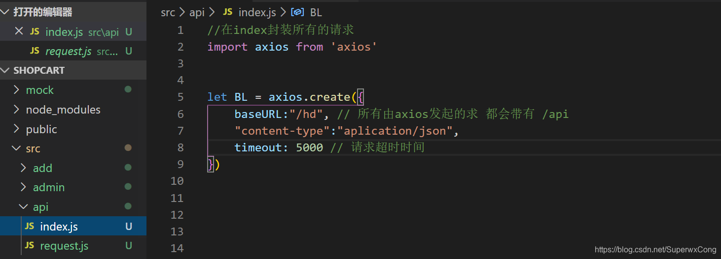Click line number 1 in gutter
This screenshot has height=259, width=721.
point(180,30)
